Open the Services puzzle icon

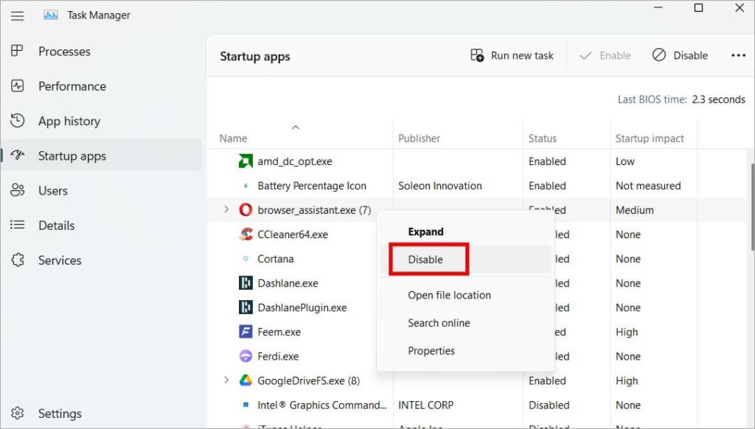[x=18, y=260]
